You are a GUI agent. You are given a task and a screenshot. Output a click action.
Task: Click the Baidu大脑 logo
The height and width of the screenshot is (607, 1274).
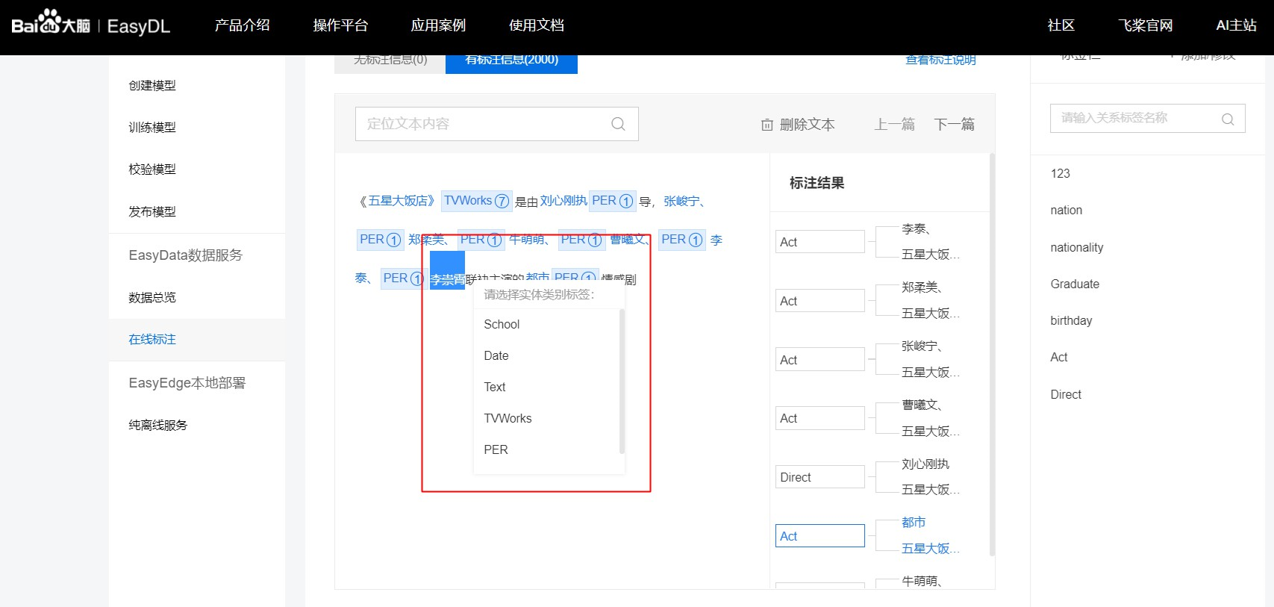point(51,22)
